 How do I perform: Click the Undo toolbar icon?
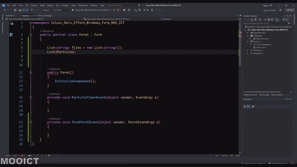click(x=32, y=10)
